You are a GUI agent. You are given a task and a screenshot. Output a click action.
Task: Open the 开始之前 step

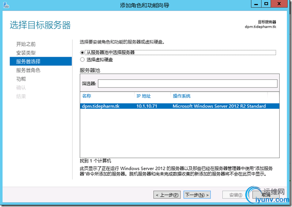[26, 44]
